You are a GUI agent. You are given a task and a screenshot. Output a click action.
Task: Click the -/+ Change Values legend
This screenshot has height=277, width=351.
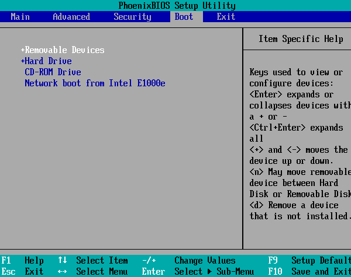click(x=189, y=261)
